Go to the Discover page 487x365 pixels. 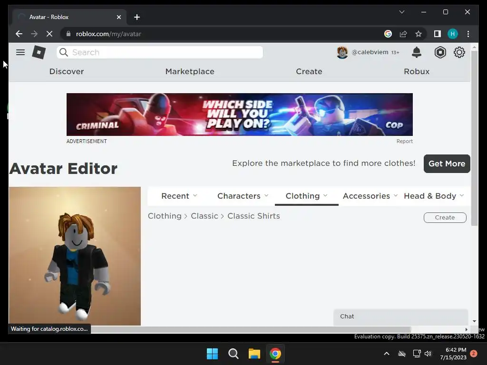coord(67,71)
